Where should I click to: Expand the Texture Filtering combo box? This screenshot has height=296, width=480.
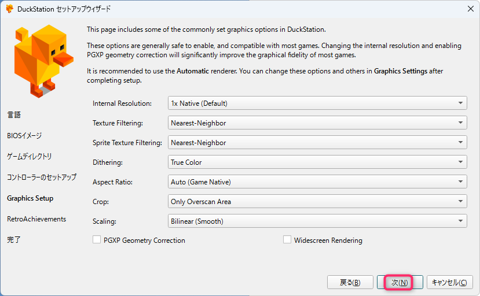(x=317, y=123)
